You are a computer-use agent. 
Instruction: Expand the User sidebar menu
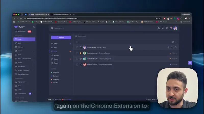(x=24, y=55)
